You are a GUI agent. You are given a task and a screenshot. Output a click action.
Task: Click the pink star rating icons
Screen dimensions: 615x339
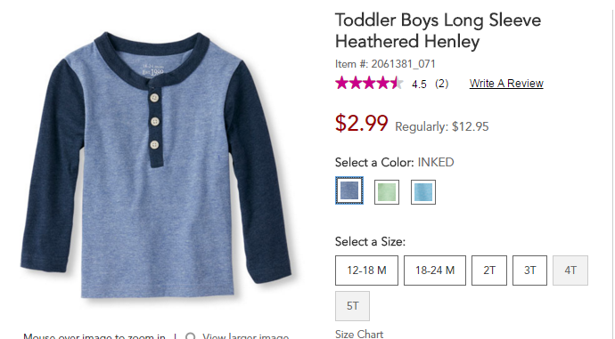point(369,84)
